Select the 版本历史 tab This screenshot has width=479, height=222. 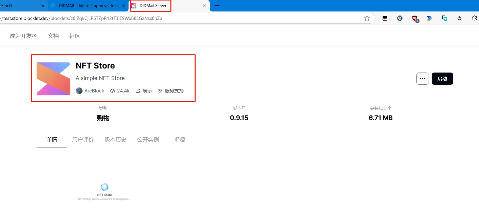coord(115,140)
